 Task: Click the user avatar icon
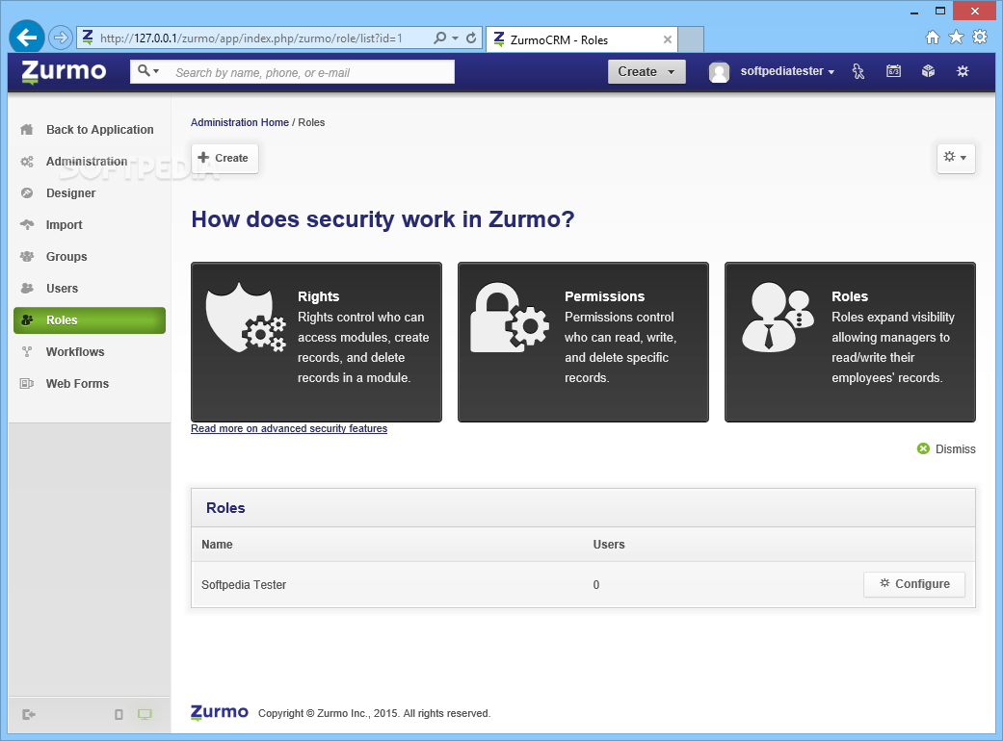719,72
